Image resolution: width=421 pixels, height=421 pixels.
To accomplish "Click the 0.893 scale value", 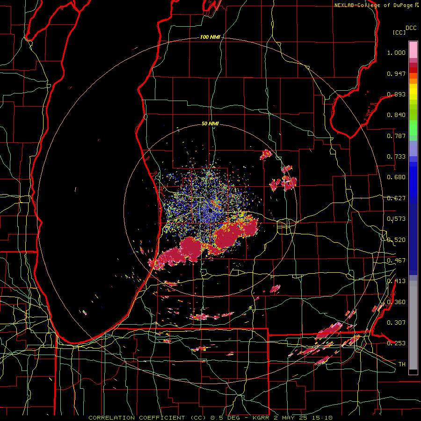I will [x=396, y=94].
